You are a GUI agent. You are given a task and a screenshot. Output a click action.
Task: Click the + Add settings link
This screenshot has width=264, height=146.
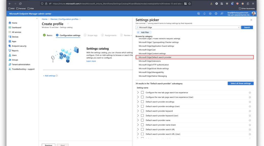(49, 76)
